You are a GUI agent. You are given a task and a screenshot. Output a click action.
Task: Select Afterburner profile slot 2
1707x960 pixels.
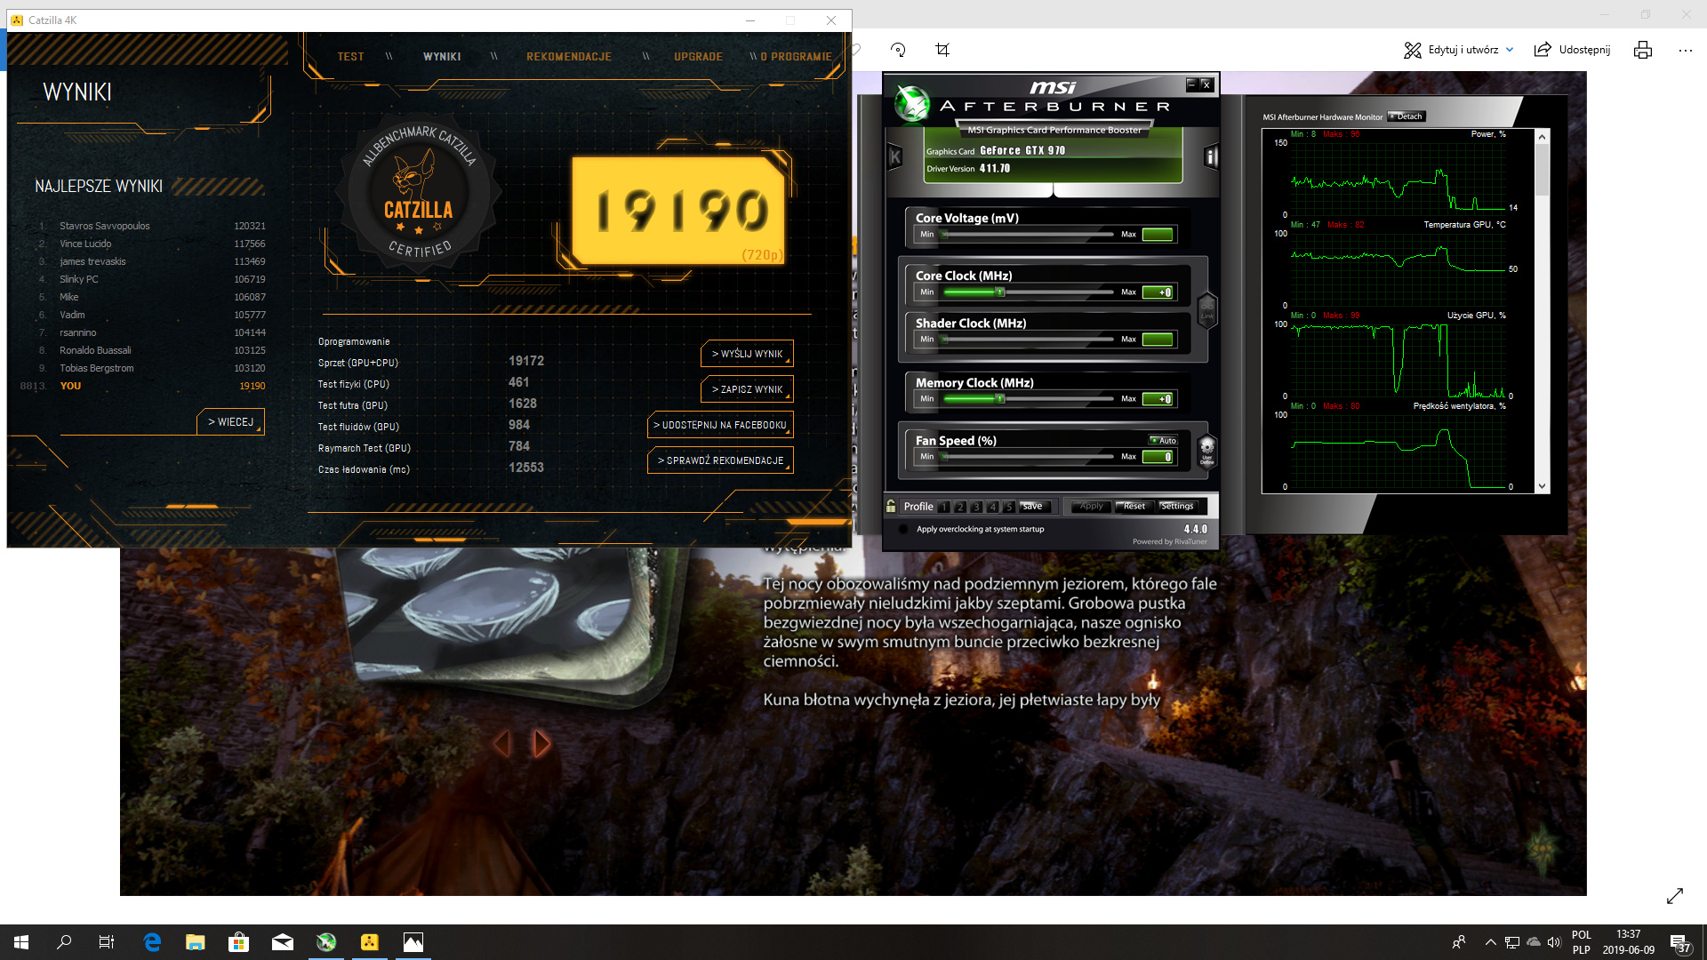pyautogui.click(x=960, y=507)
